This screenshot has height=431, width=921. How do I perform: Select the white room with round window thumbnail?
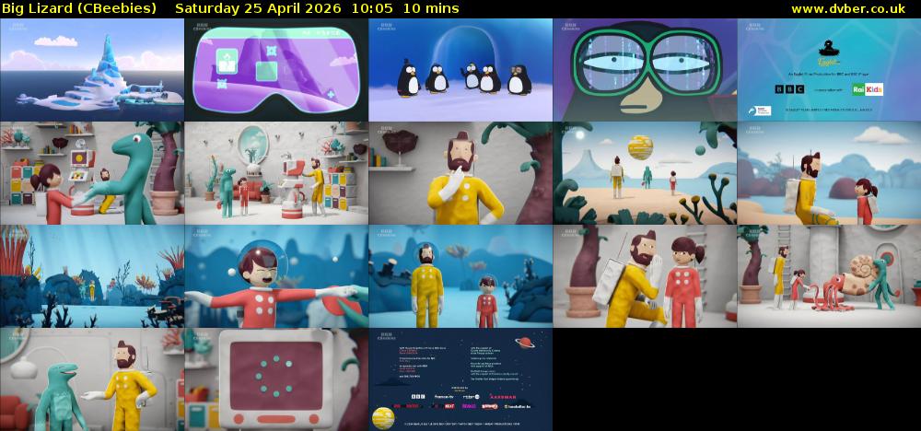click(x=276, y=172)
